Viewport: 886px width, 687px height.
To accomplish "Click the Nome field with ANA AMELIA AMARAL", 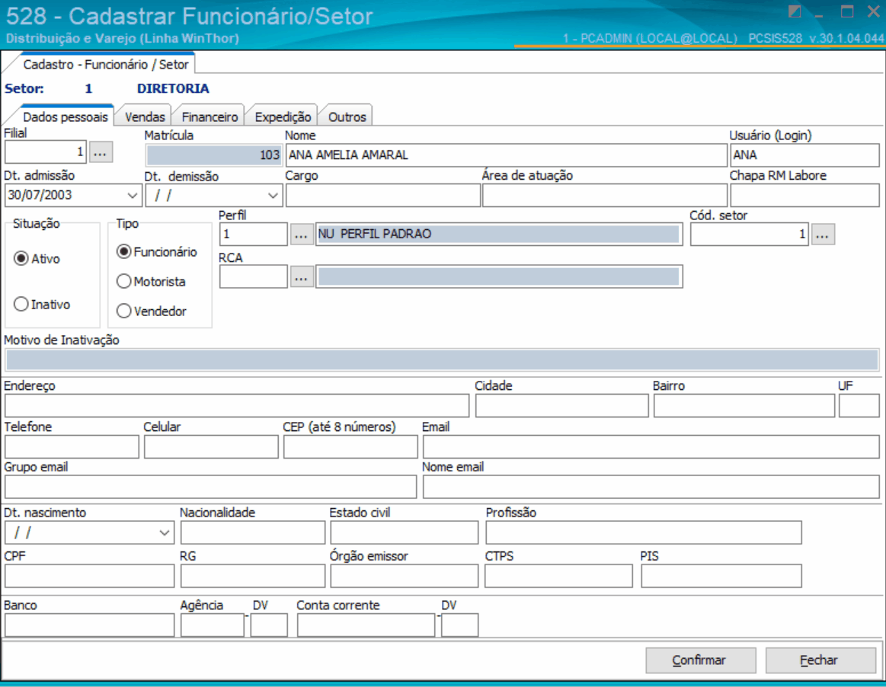I will [507, 155].
